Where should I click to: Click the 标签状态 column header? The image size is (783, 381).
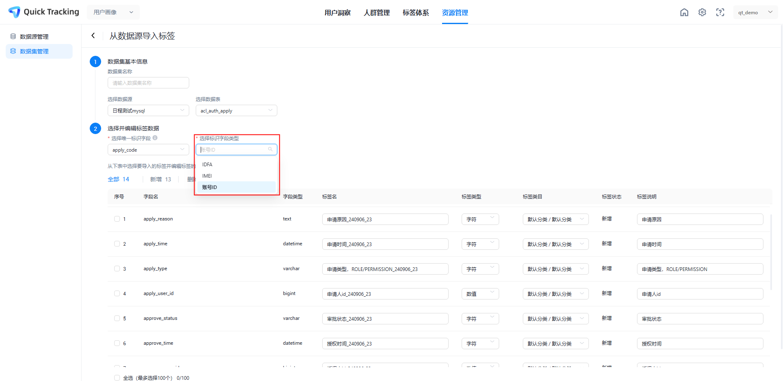tap(612, 197)
